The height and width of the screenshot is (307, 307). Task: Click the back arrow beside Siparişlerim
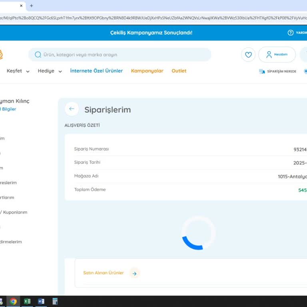[x=72, y=109]
